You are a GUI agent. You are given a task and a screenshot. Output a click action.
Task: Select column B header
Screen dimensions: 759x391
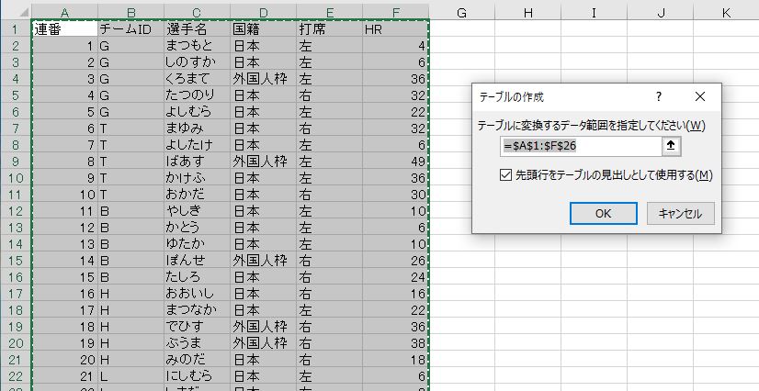pyautogui.click(x=130, y=13)
